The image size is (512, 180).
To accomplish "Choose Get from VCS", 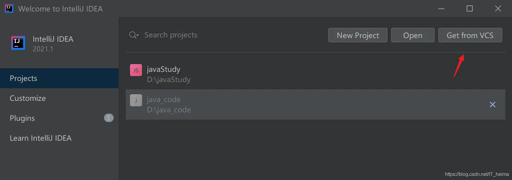I will (470, 35).
